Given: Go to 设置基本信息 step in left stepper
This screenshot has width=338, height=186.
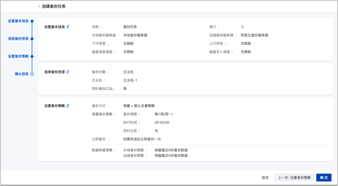Looking at the screenshot, I should pos(18,21).
